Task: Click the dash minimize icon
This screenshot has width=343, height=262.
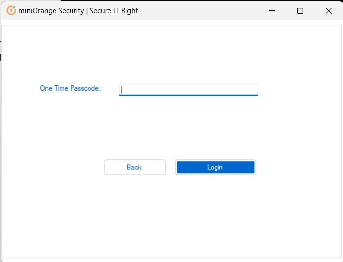Action: [272, 10]
